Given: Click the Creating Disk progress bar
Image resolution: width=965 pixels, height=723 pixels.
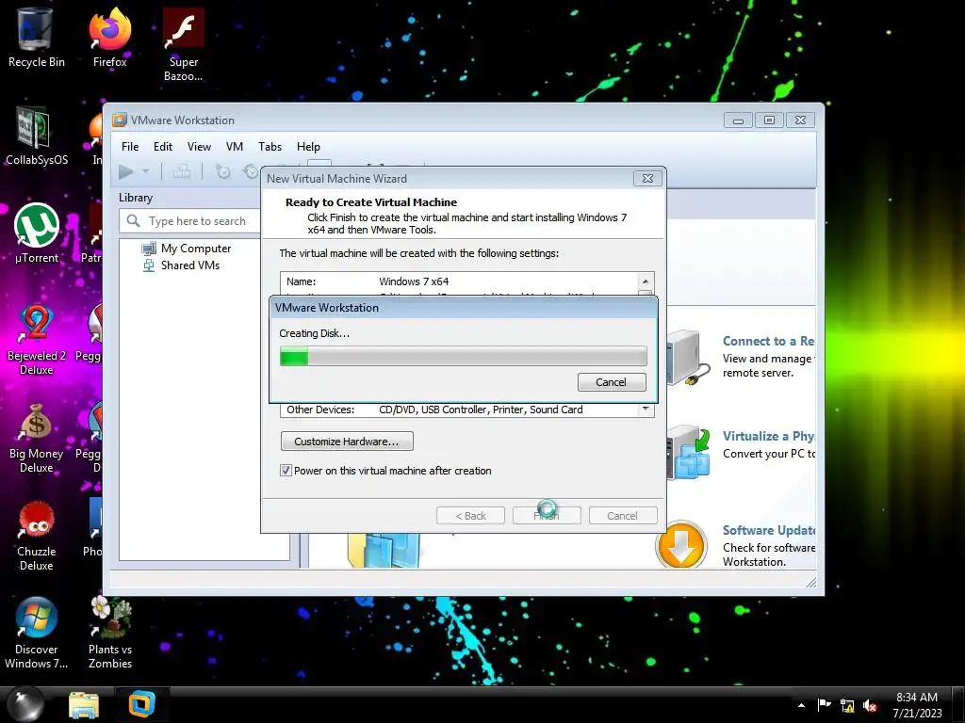Looking at the screenshot, I should 464,356.
